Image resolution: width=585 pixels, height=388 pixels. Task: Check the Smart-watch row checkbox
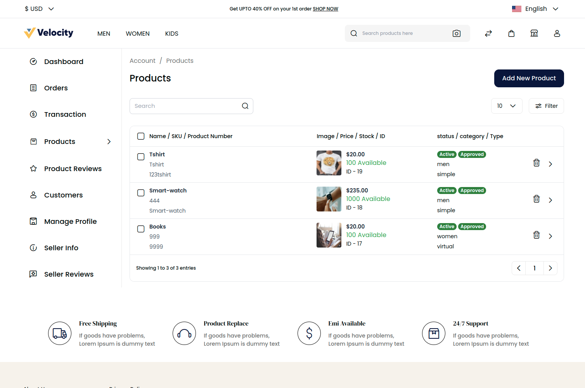tap(141, 193)
